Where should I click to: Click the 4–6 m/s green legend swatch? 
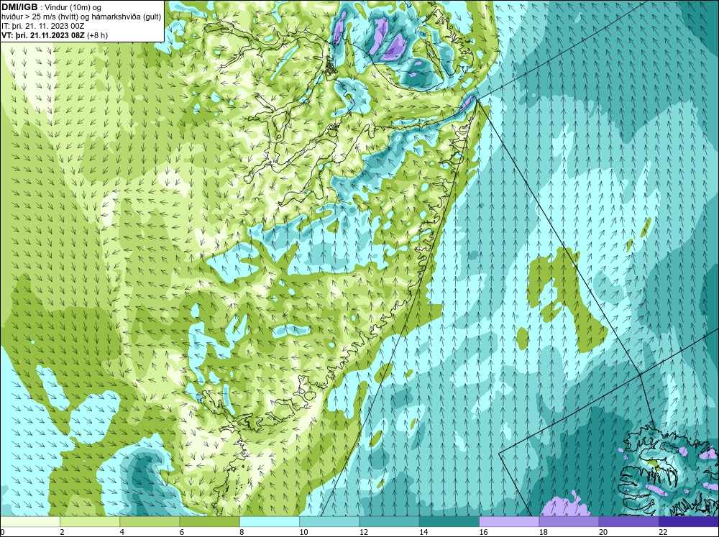(150, 522)
